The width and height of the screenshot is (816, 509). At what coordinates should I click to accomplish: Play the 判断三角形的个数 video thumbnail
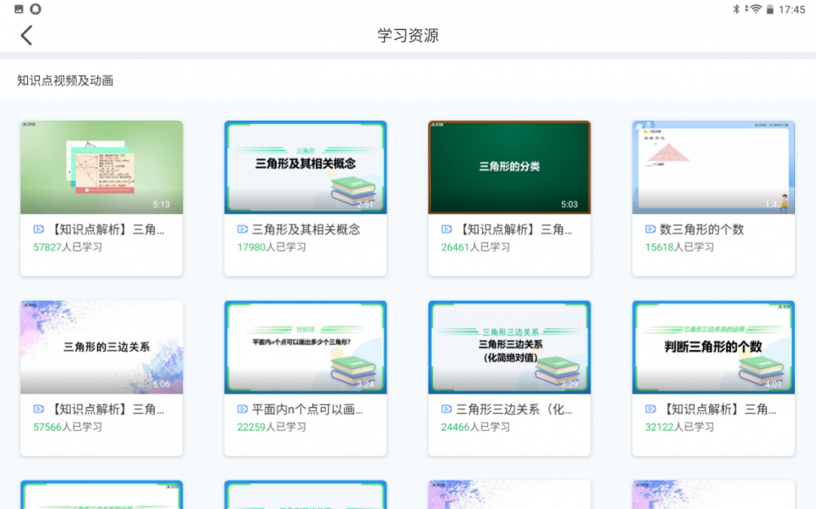point(713,347)
